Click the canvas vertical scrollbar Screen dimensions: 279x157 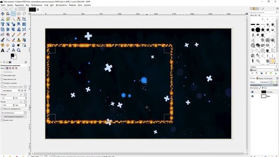[x=247, y=84]
